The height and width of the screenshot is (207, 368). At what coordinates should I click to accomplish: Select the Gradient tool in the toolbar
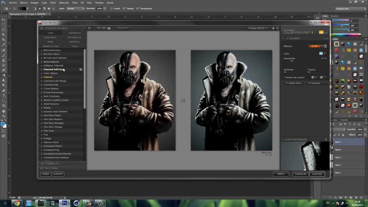3,75
